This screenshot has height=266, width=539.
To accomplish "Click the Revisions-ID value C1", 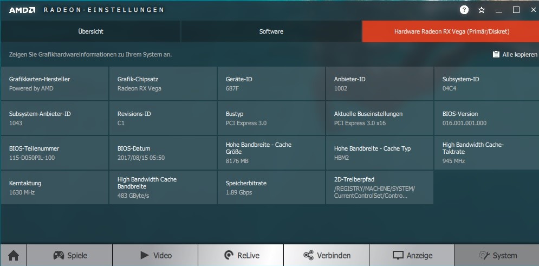I will point(121,123).
